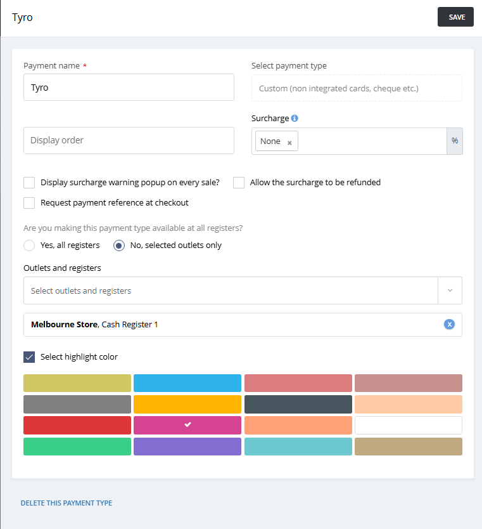Pick the olive yellow color swatch
The height and width of the screenshot is (529, 482).
point(77,383)
